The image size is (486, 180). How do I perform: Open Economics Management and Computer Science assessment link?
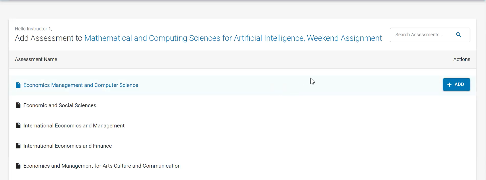point(81,85)
